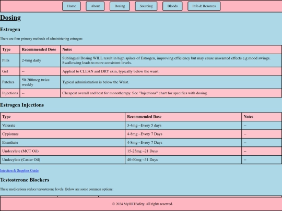Click the 'Cheapest overall and best for monotherapy' note

(x=135, y=93)
